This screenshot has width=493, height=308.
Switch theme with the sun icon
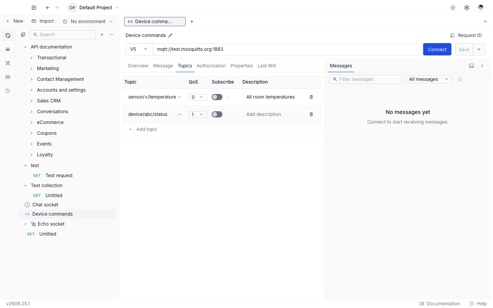pos(453,8)
